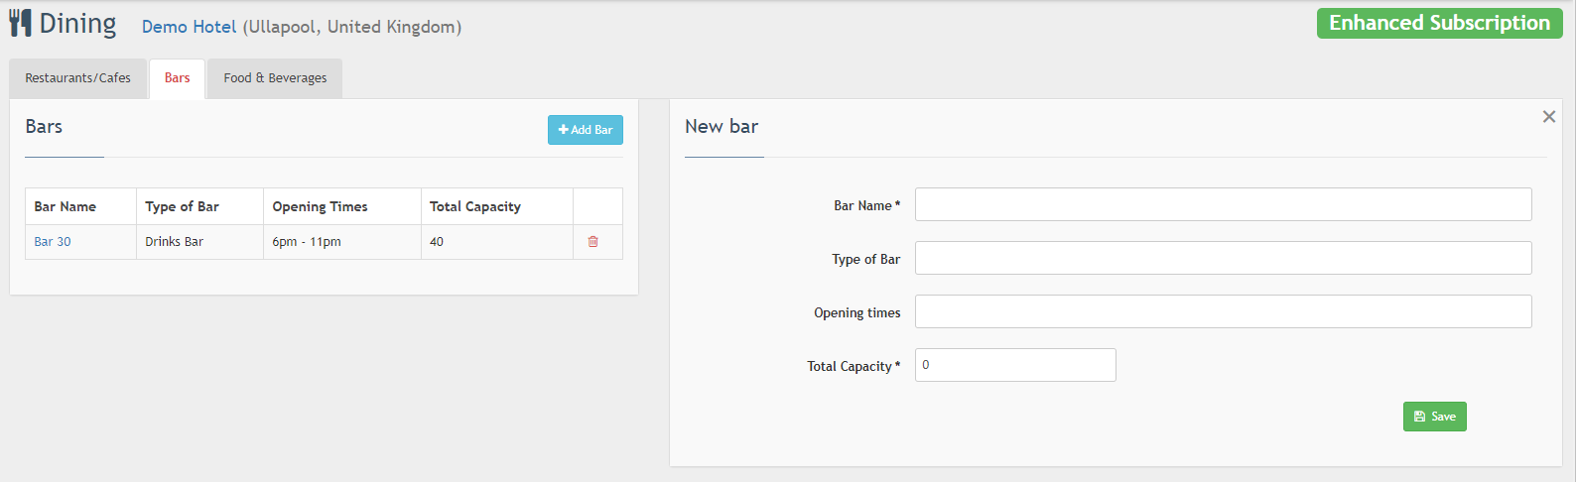The height and width of the screenshot is (482, 1576).
Task: Focus the Type of Bar field
Action: pos(1224,259)
